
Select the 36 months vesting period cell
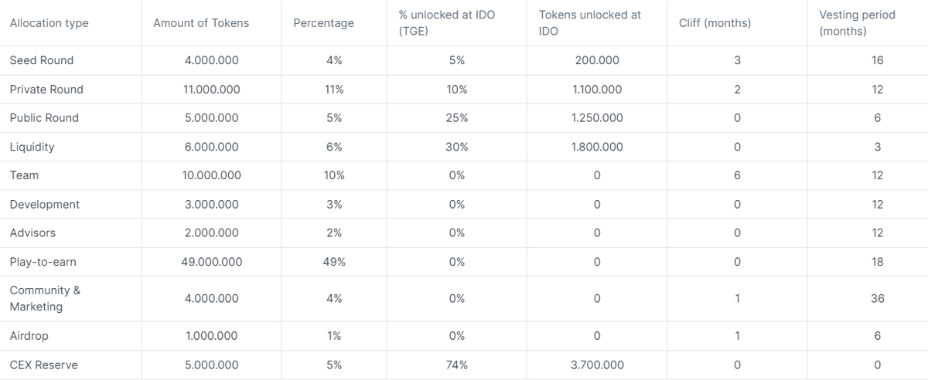tap(877, 298)
